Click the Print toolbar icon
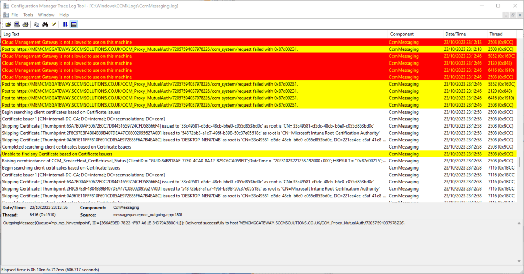This screenshot has width=524, height=274. coord(25,24)
